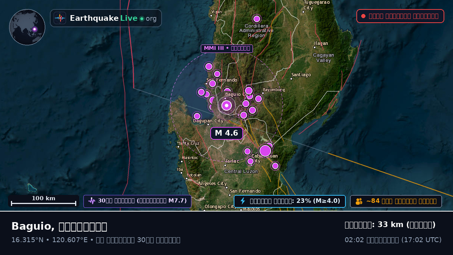453x255 pixels.
Task: Click the EarthquakeLive.org site name
Action: click(x=113, y=18)
